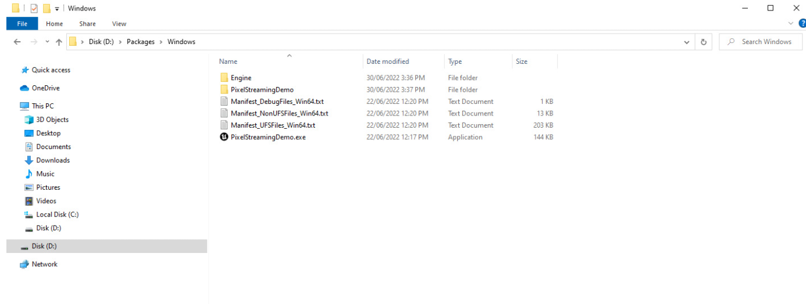
Task: Go back with the left arrow
Action: coord(17,42)
